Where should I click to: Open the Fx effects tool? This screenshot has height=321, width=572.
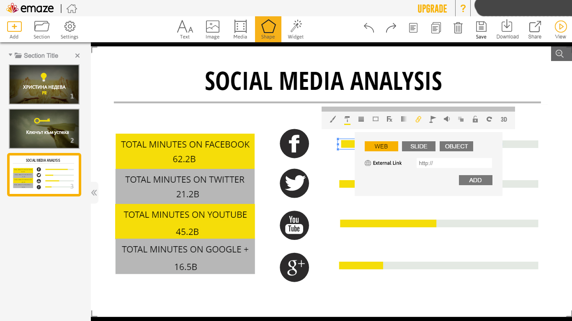tap(389, 119)
